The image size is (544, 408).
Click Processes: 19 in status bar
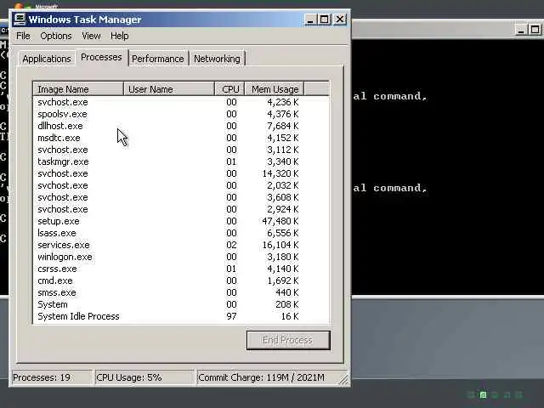pos(52,377)
